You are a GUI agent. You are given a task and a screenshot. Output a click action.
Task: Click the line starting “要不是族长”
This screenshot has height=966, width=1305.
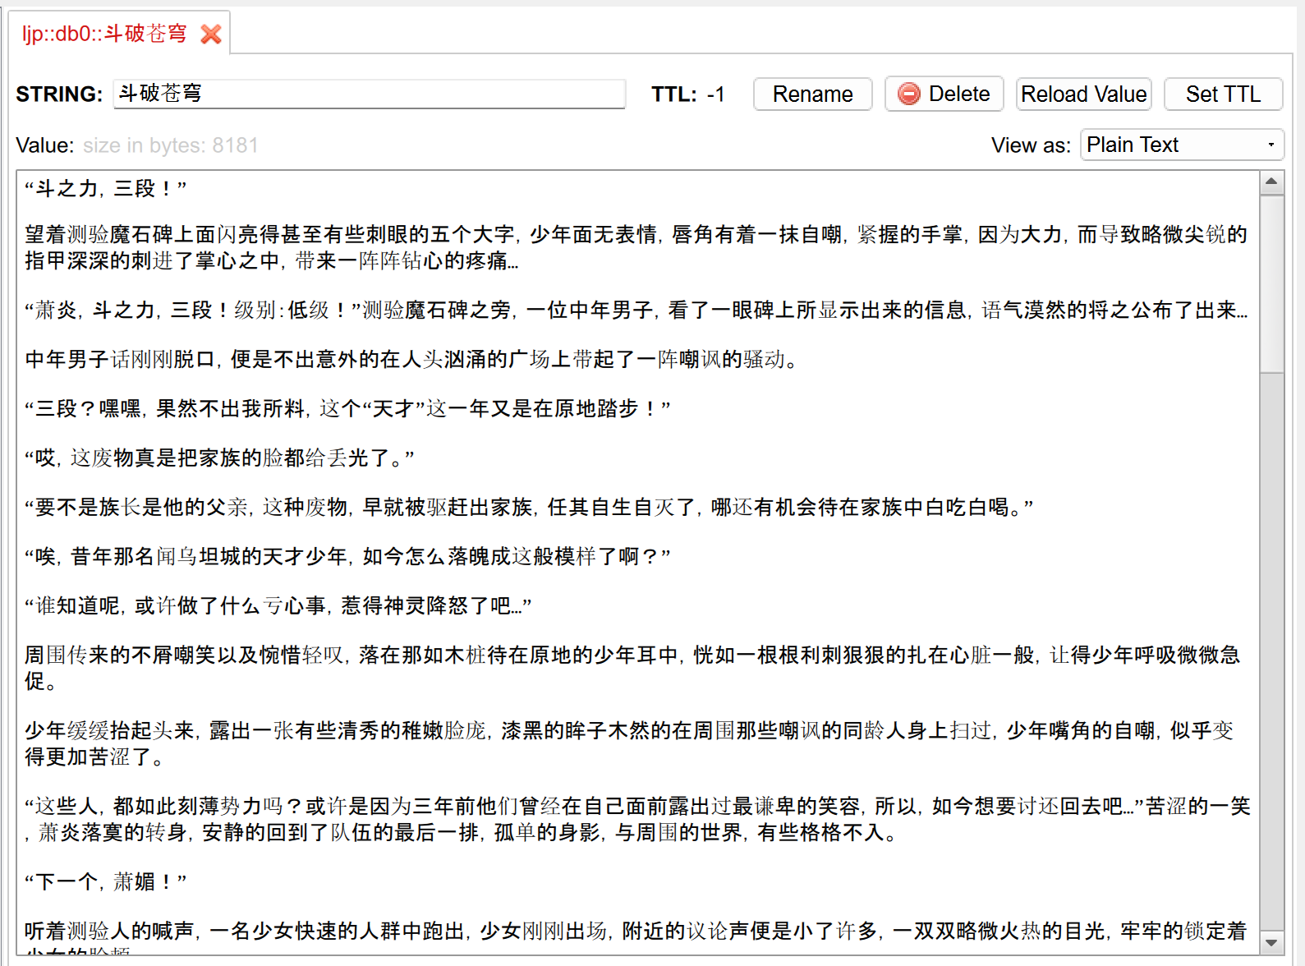[530, 508]
